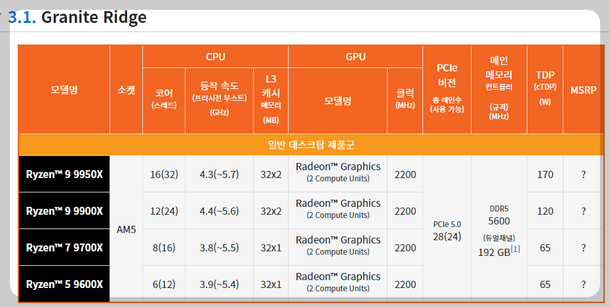Viewport: 610px width, 307px height.
Task: Click the "DDR5" memory text
Action: click(x=499, y=208)
